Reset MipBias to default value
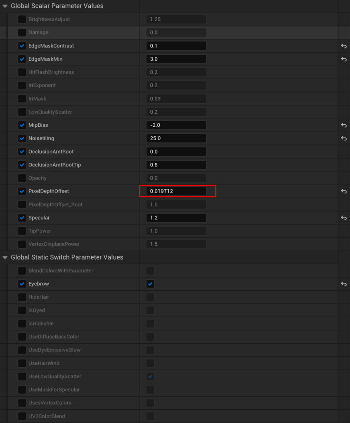This screenshot has width=350, height=423. [x=343, y=125]
